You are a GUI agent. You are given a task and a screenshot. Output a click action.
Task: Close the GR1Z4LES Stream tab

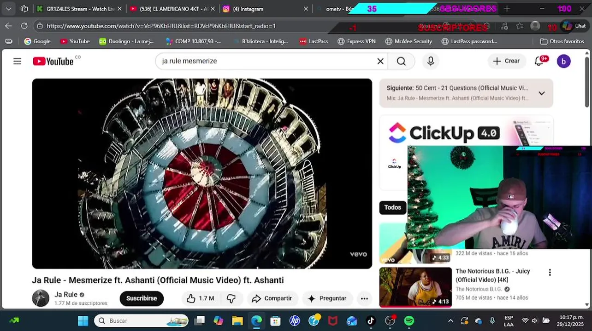tap(120, 9)
